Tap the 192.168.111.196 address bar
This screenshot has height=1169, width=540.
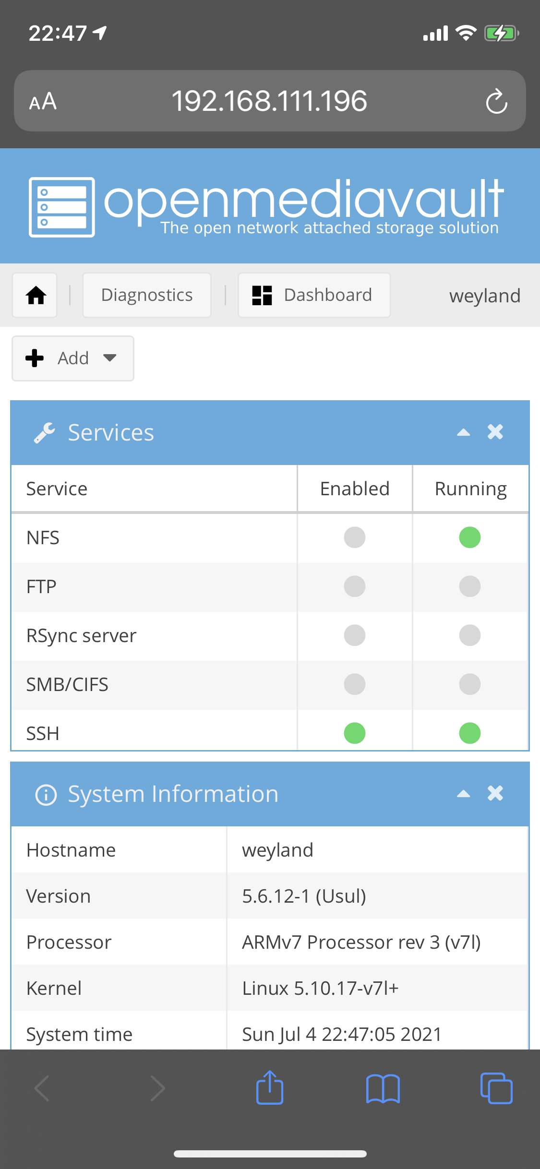coord(270,101)
